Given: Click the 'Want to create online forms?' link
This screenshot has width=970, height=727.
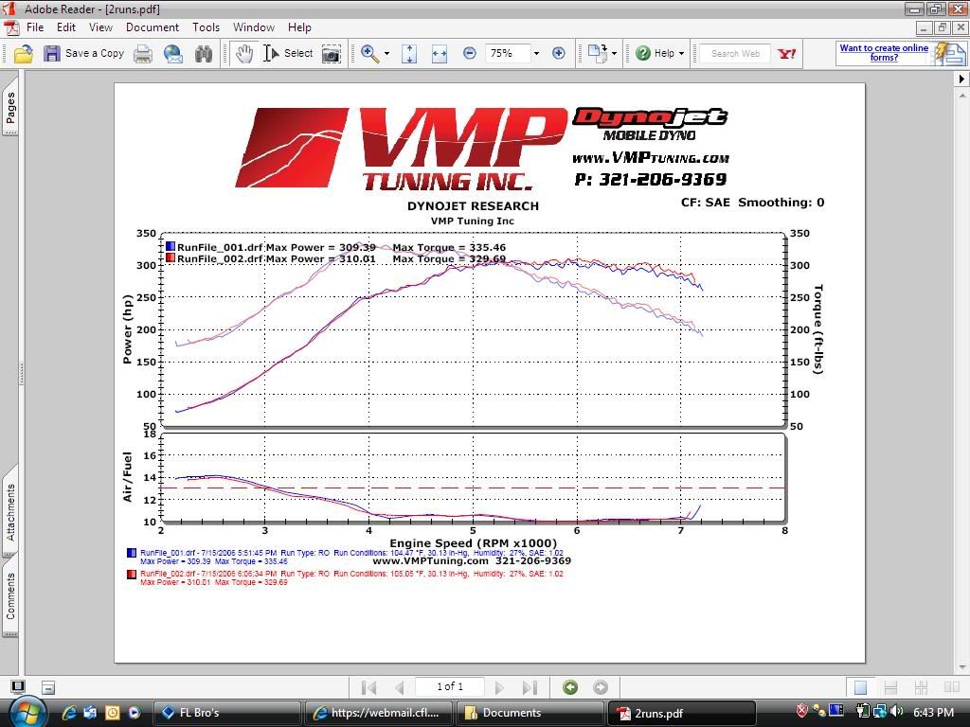Looking at the screenshot, I should coord(884,53).
